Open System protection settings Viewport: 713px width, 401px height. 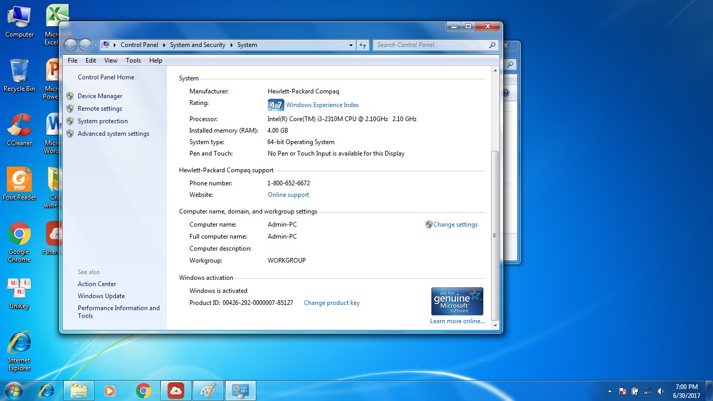102,121
